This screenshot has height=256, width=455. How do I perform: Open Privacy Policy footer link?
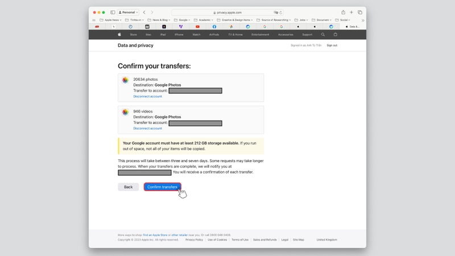point(194,240)
